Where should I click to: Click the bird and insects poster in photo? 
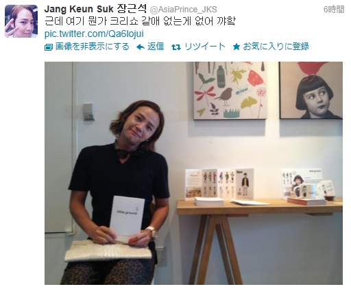[x=230, y=90]
